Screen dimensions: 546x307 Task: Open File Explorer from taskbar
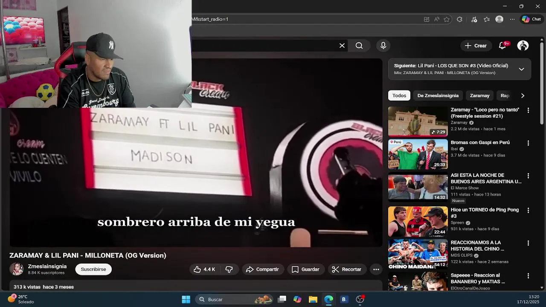point(313,299)
